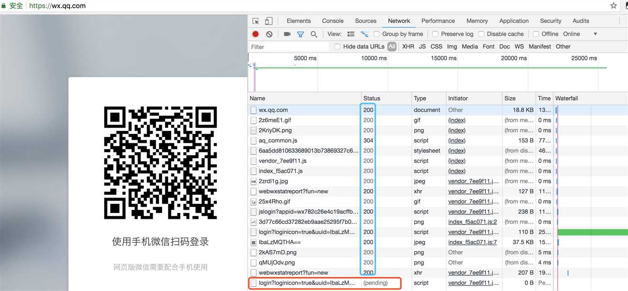The image size is (628, 291).
Task: Enable Group by frame checkbox
Action: coord(377,34)
